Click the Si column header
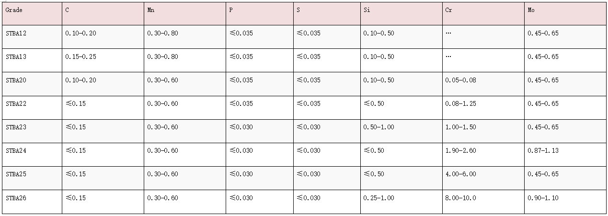 click(367, 10)
